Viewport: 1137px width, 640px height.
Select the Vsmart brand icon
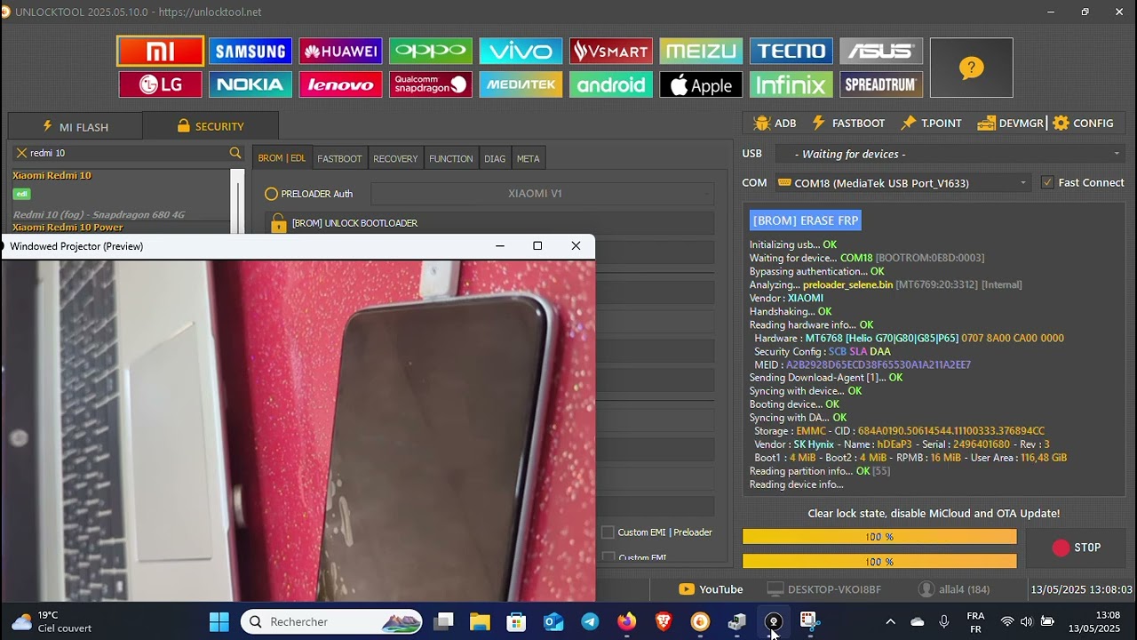tap(611, 52)
